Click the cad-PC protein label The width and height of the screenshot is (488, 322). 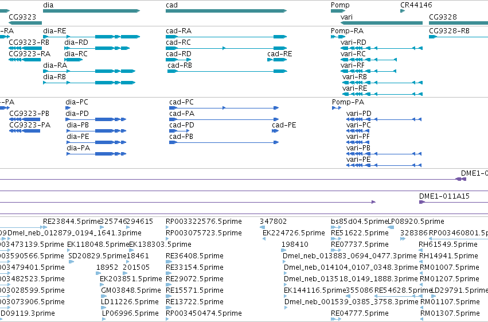[181, 102]
